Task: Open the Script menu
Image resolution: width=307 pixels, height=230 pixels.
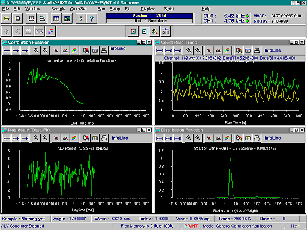Action: tap(169, 9)
